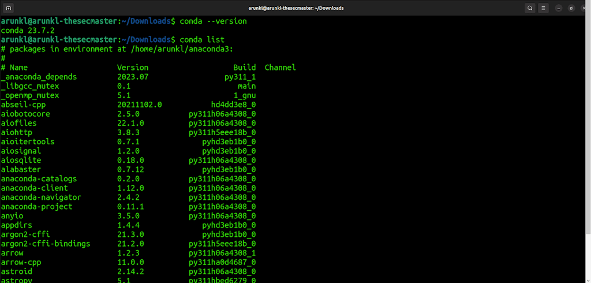591x283 pixels.
Task: Click build string py311_1
Action: click(x=240, y=77)
